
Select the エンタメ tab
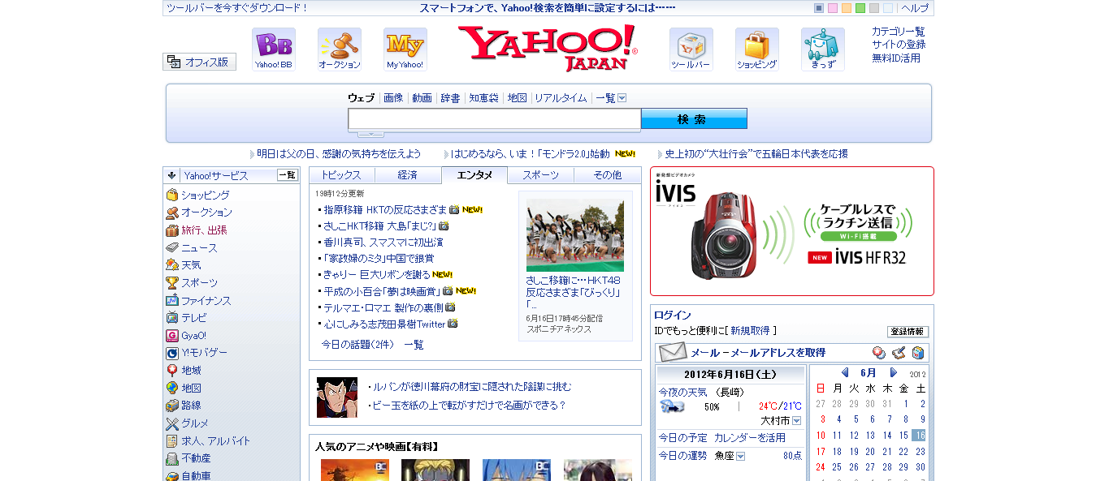(474, 175)
